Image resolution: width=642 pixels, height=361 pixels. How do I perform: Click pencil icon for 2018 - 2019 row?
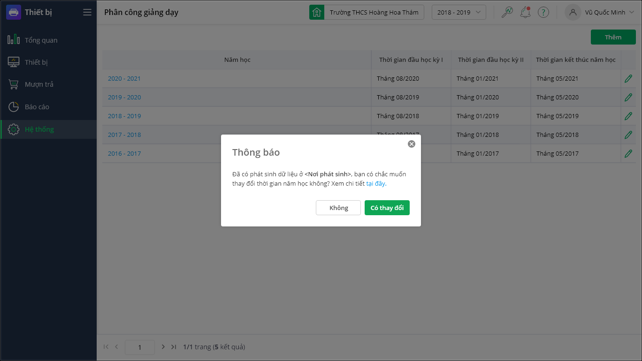(628, 116)
